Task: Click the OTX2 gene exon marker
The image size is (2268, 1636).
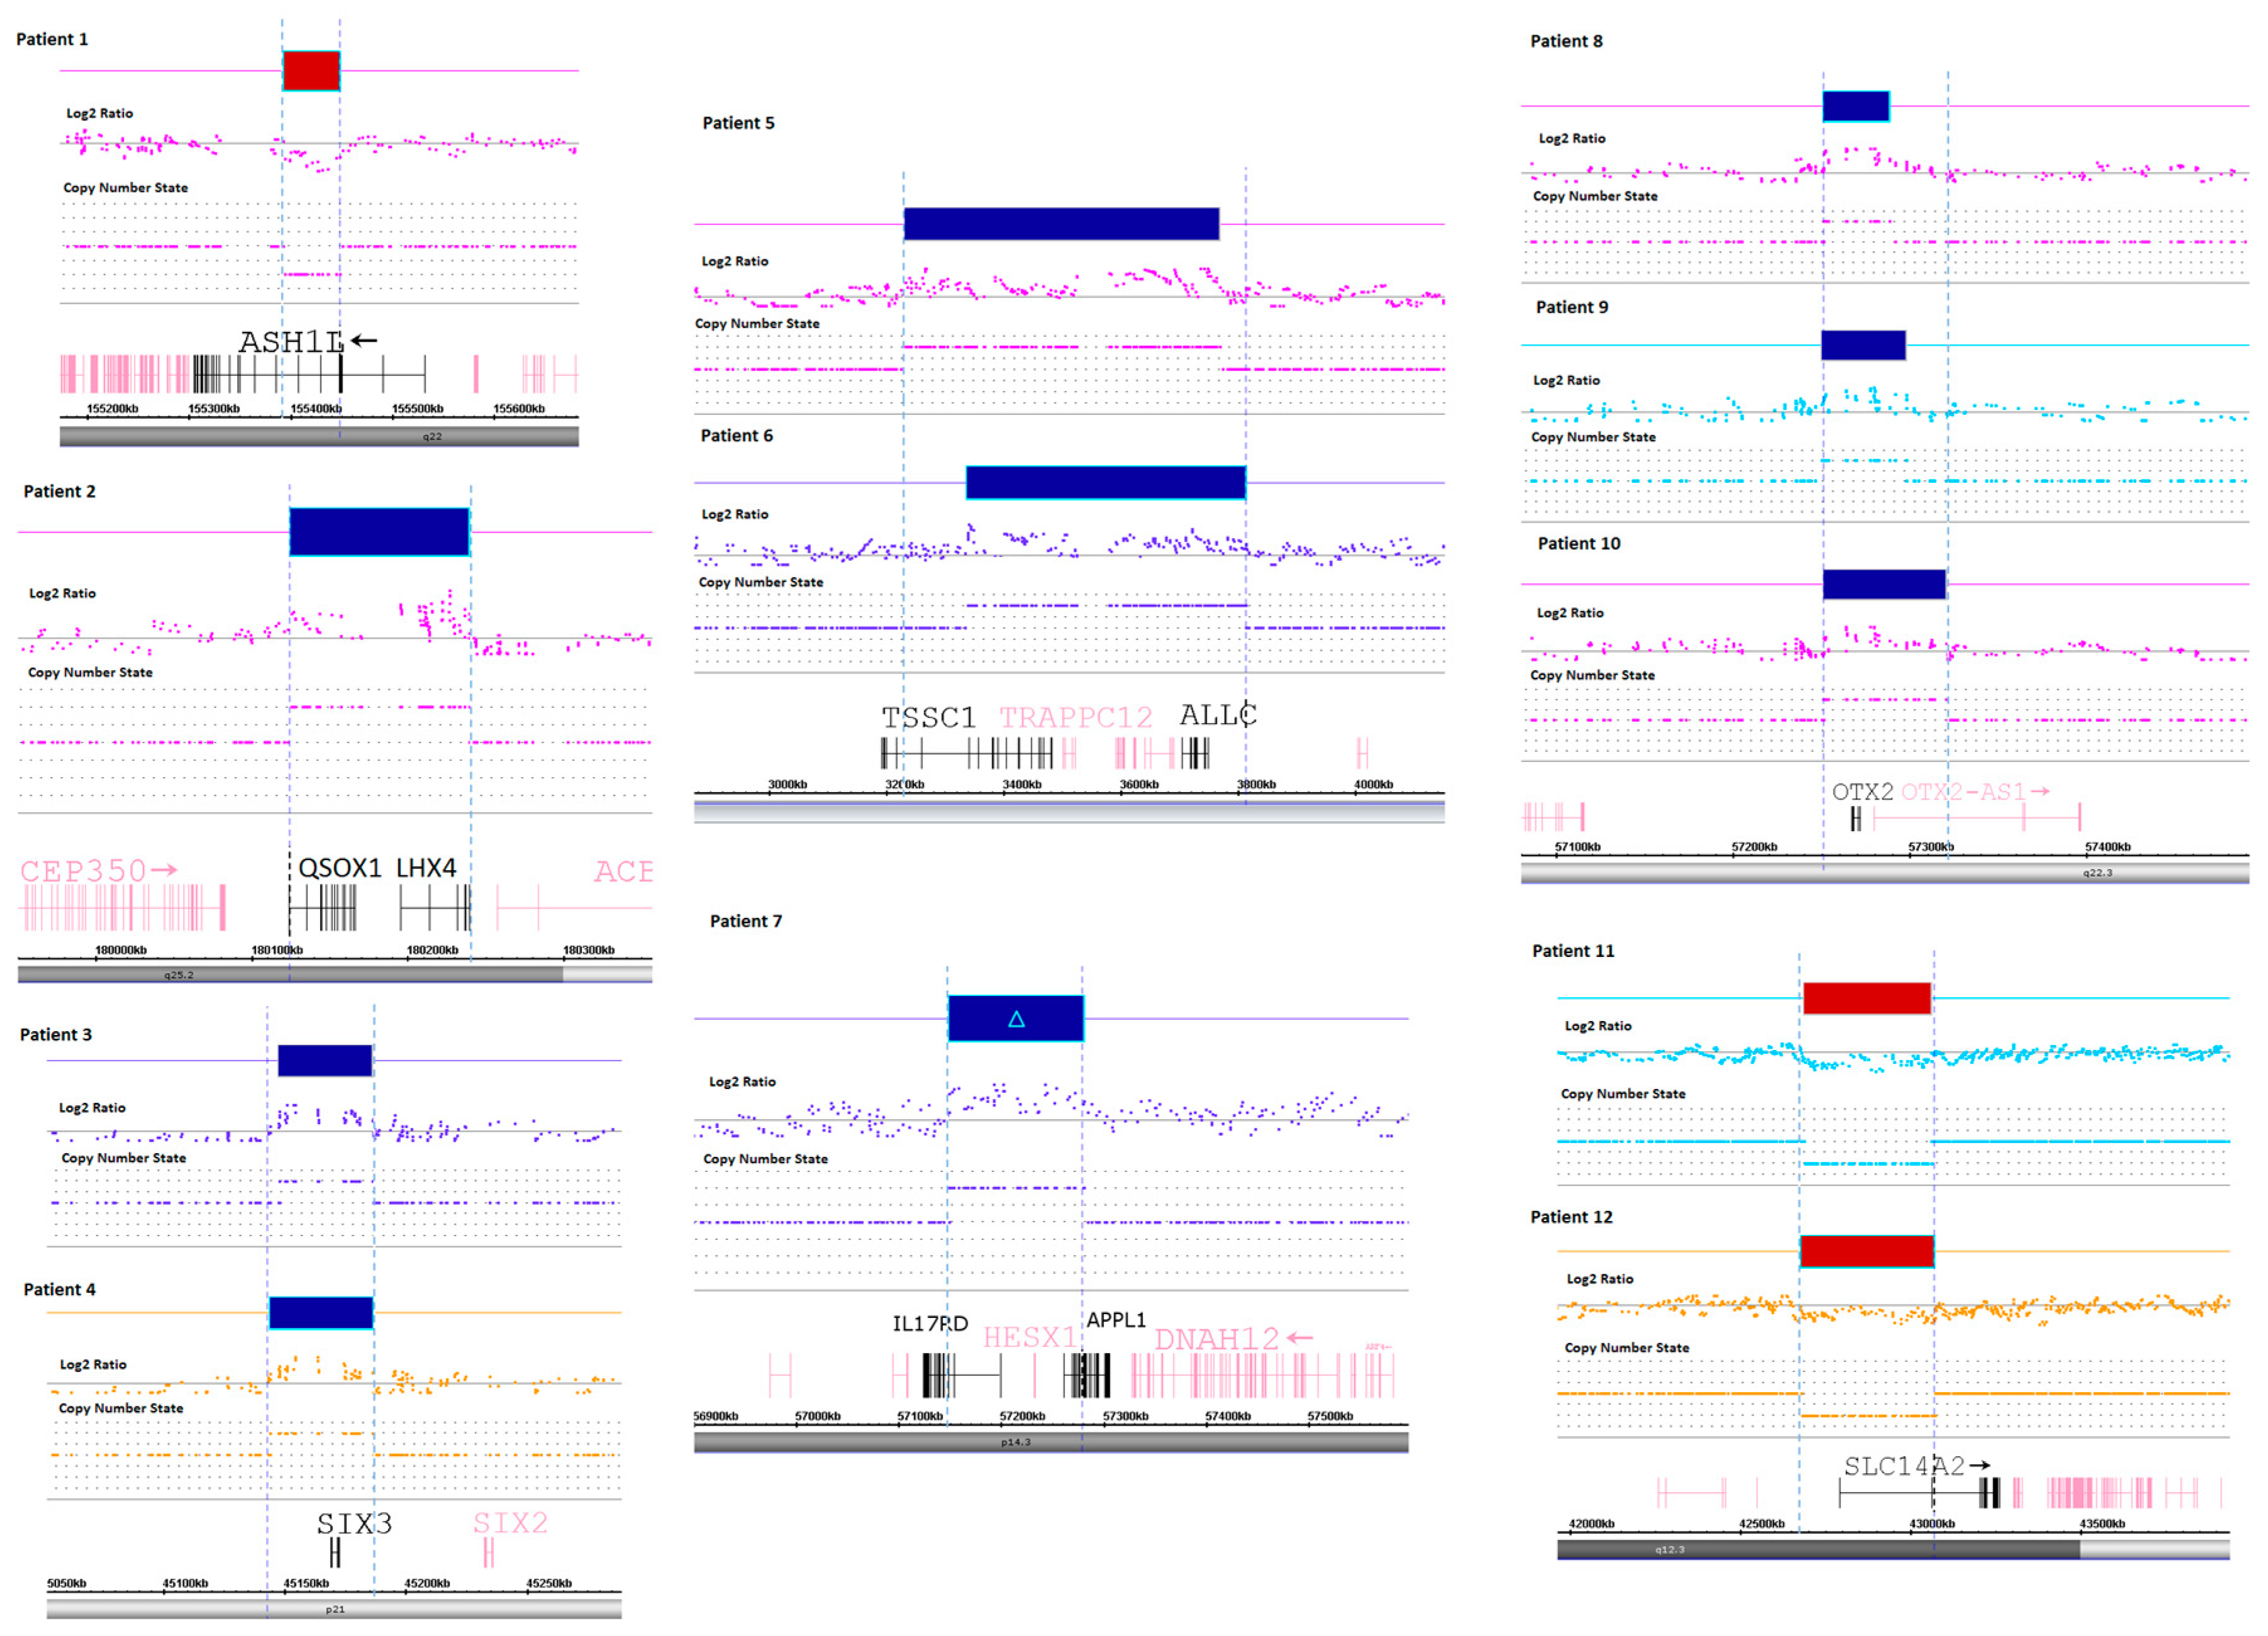Action: pyautogui.click(x=1856, y=819)
